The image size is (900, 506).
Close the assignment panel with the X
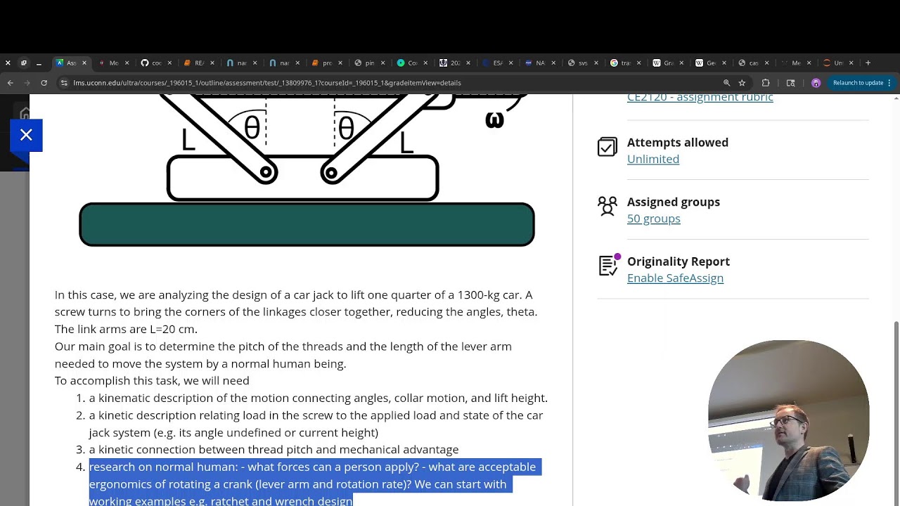pos(26,135)
